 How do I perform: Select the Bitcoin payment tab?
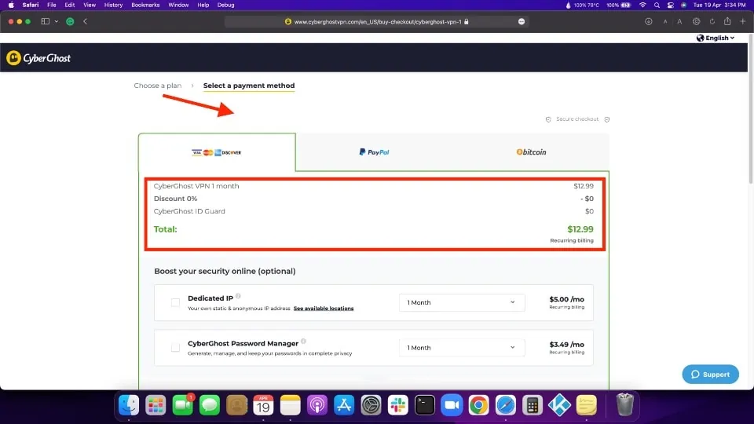[531, 152]
